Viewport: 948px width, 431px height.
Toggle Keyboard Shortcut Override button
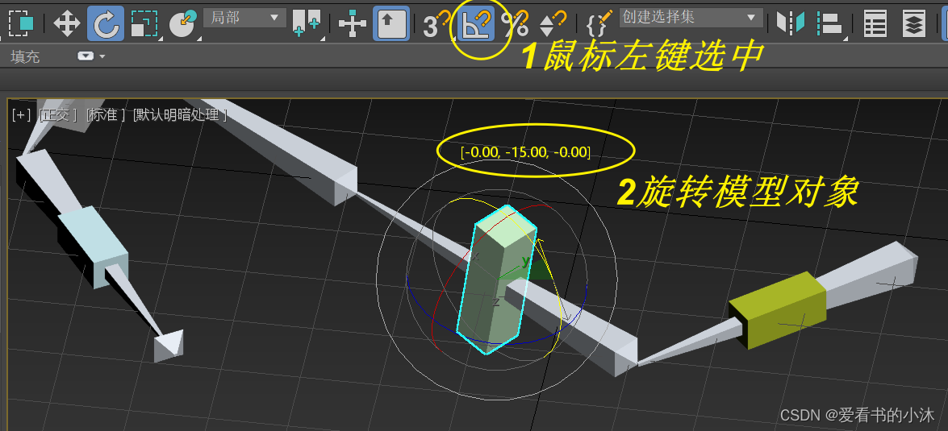tap(390, 23)
